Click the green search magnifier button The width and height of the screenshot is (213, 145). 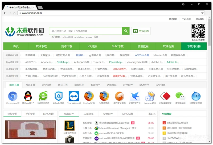point(126,31)
